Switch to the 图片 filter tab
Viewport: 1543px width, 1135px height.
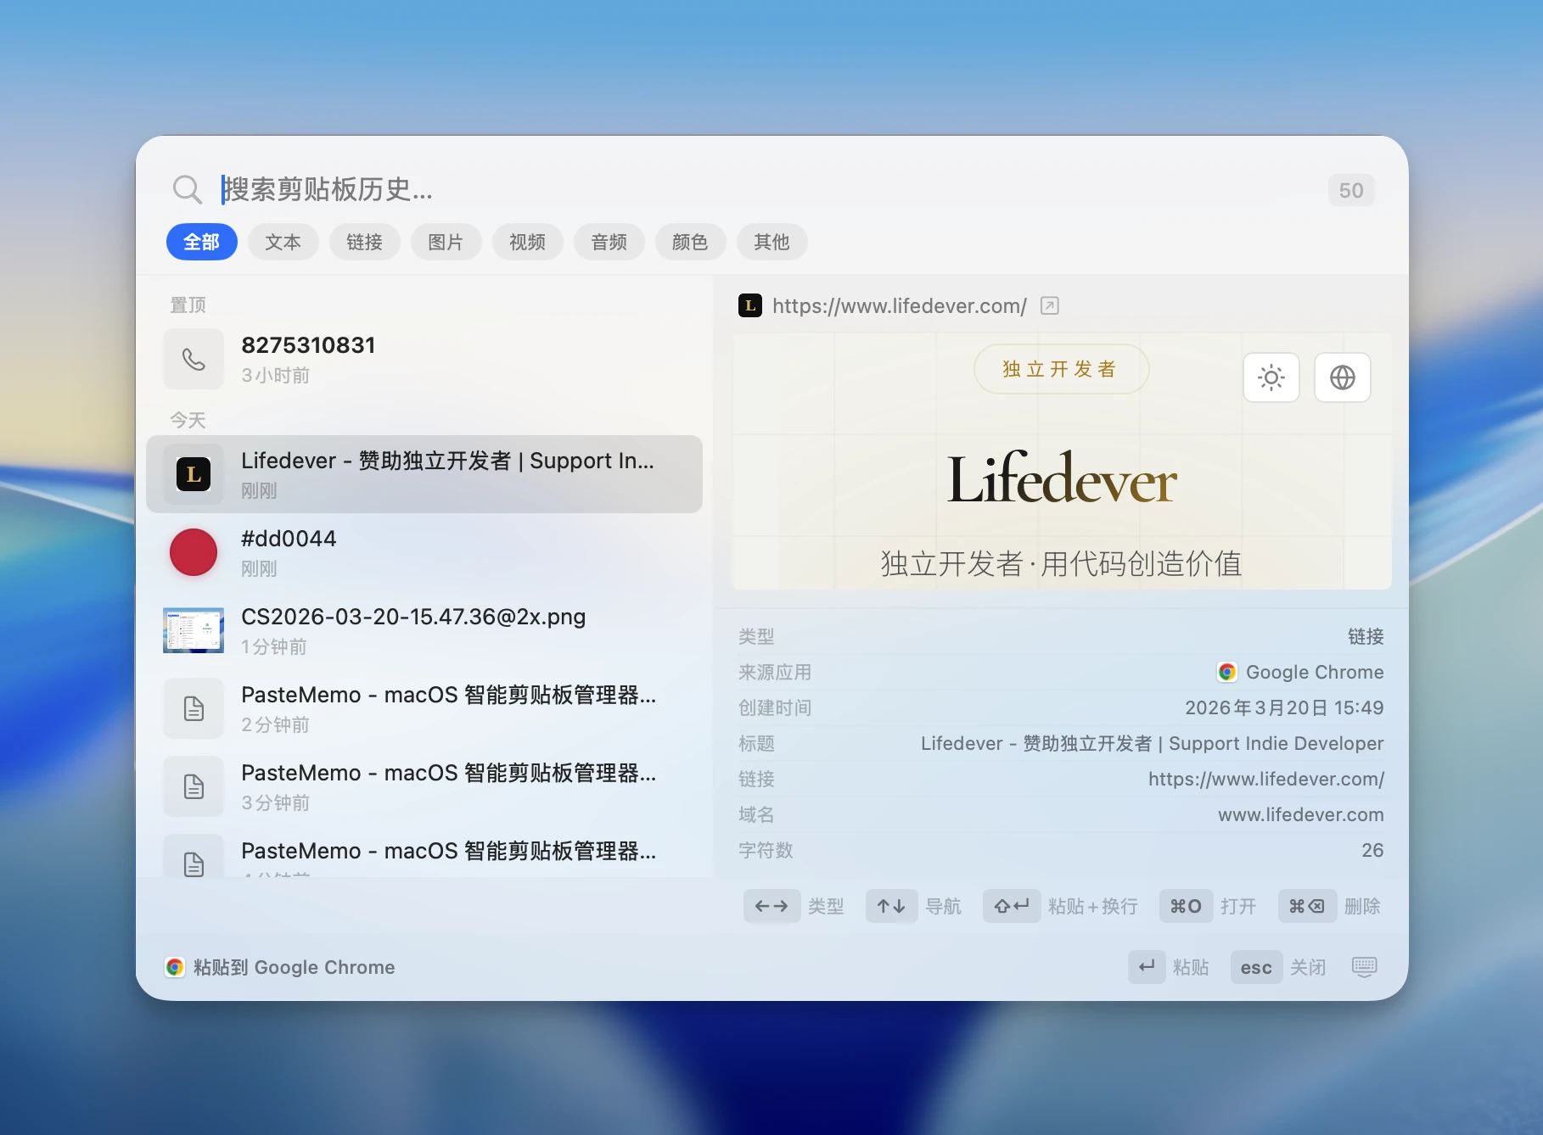(x=446, y=243)
